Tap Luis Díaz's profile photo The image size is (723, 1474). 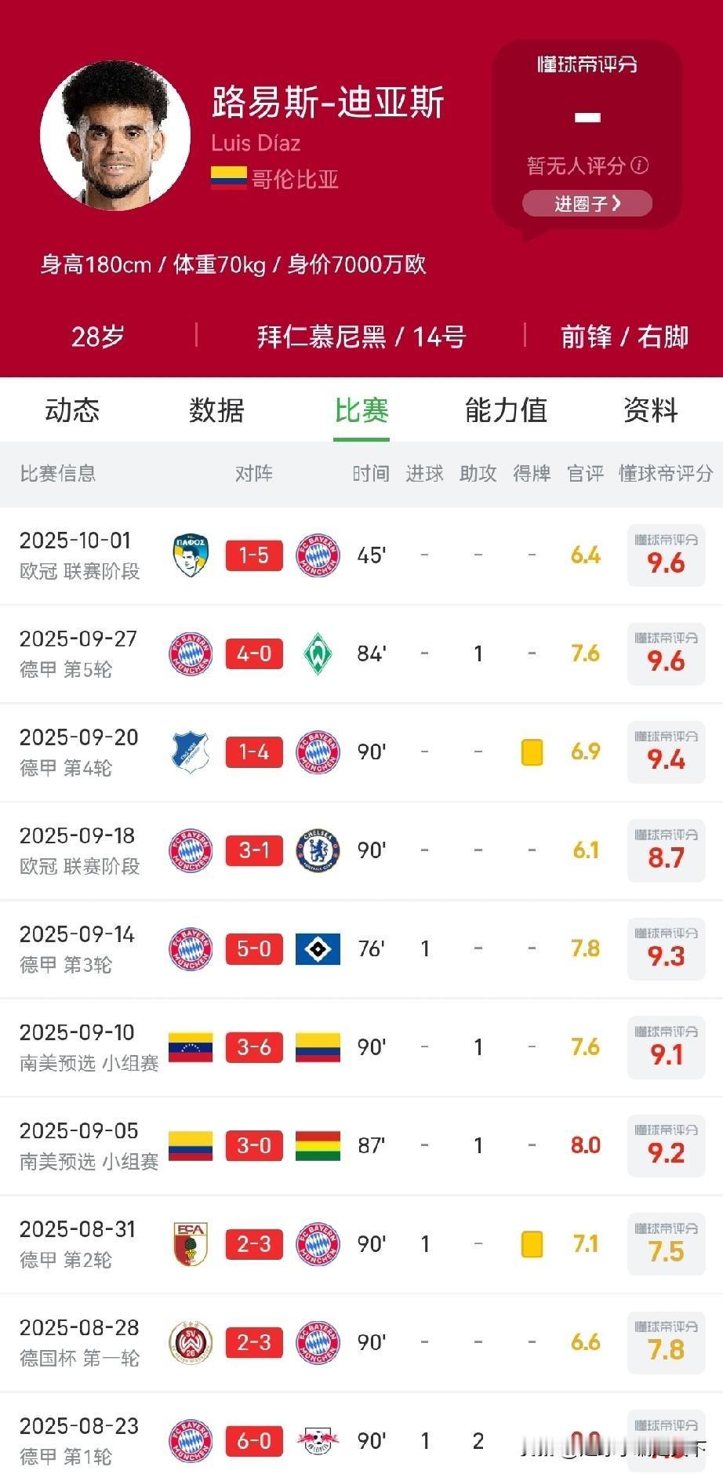115,136
